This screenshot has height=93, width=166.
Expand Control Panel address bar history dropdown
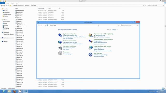click(117, 25)
